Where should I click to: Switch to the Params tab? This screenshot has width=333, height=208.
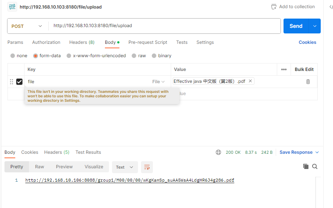tap(15, 42)
